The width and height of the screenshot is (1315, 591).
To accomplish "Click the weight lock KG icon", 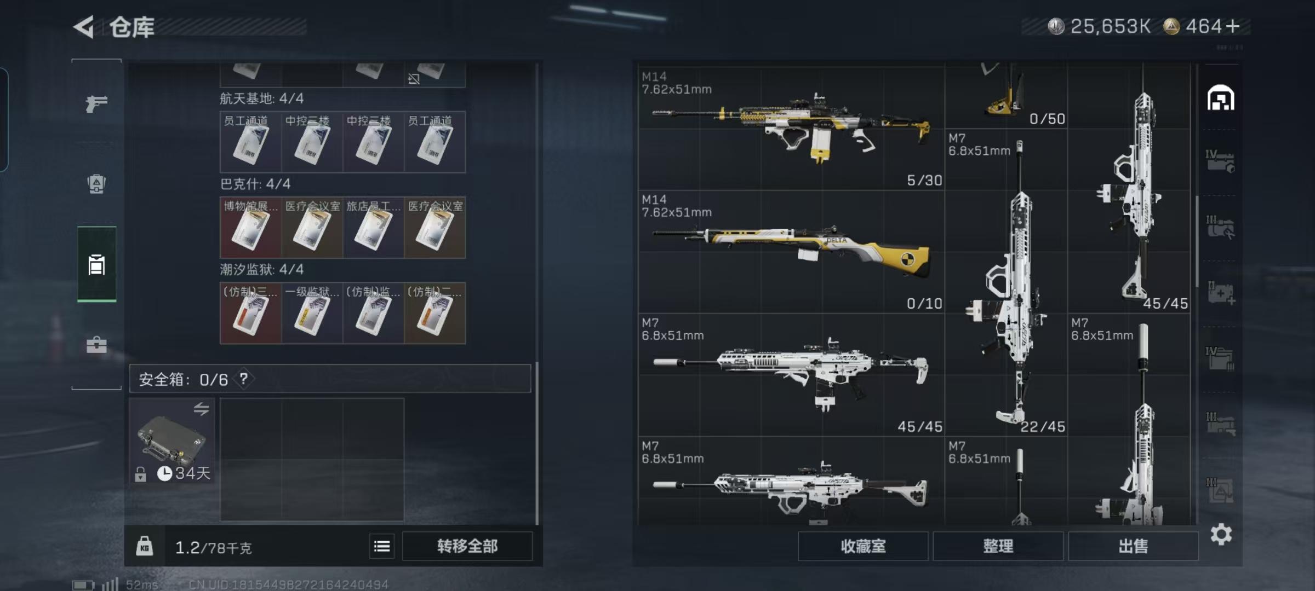I will [145, 546].
